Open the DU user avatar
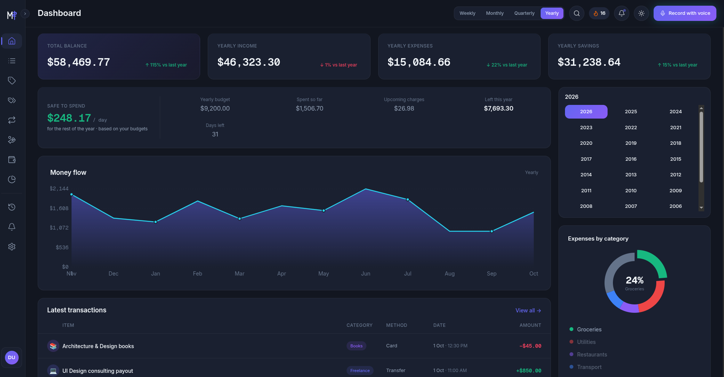Screen dimensions: 724x377 click(12, 358)
